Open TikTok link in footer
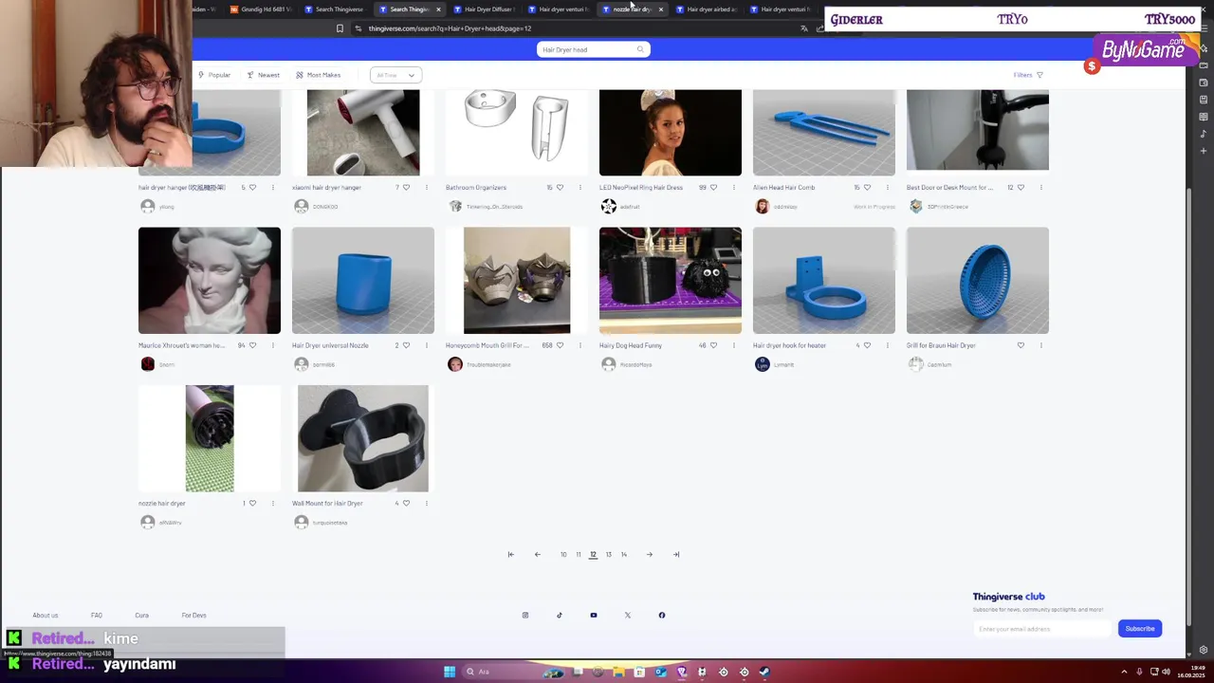1214x683 pixels. coord(560,616)
